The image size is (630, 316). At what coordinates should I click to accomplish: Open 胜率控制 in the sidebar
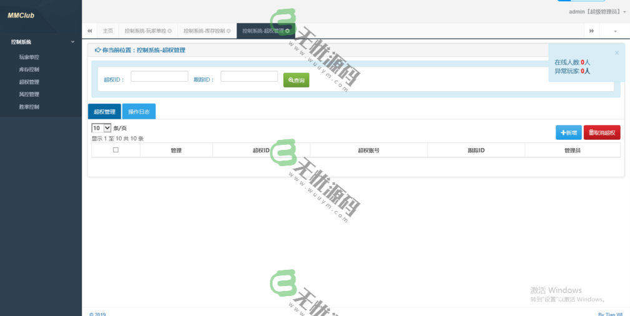29,107
